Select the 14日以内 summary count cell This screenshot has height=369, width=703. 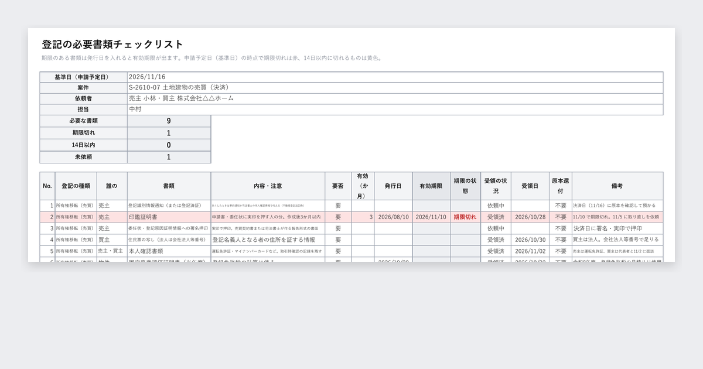point(169,145)
